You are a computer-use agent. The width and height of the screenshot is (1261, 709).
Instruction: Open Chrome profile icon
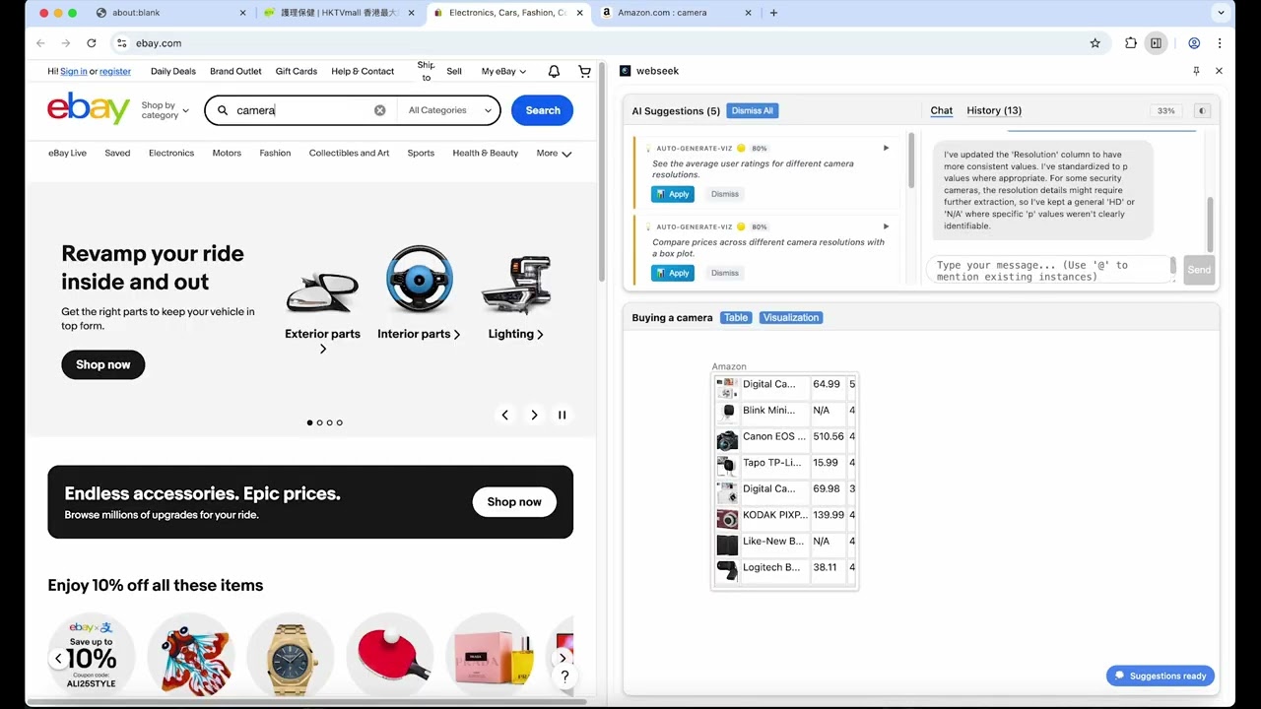point(1194,43)
